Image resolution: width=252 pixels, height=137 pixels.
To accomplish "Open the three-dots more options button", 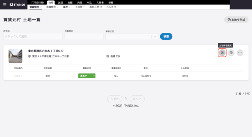I will [x=240, y=53].
